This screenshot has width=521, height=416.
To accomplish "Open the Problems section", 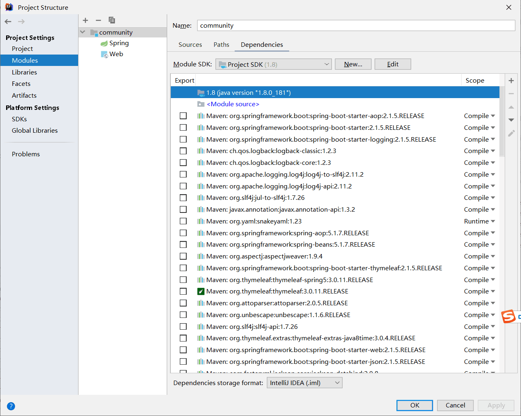I will tap(26, 154).
